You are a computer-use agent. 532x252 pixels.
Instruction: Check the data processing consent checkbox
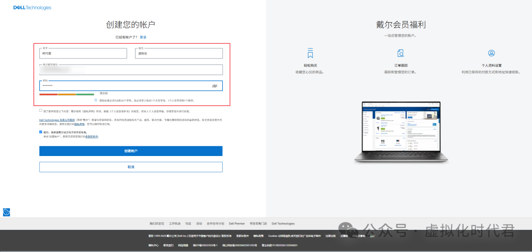tap(41, 111)
